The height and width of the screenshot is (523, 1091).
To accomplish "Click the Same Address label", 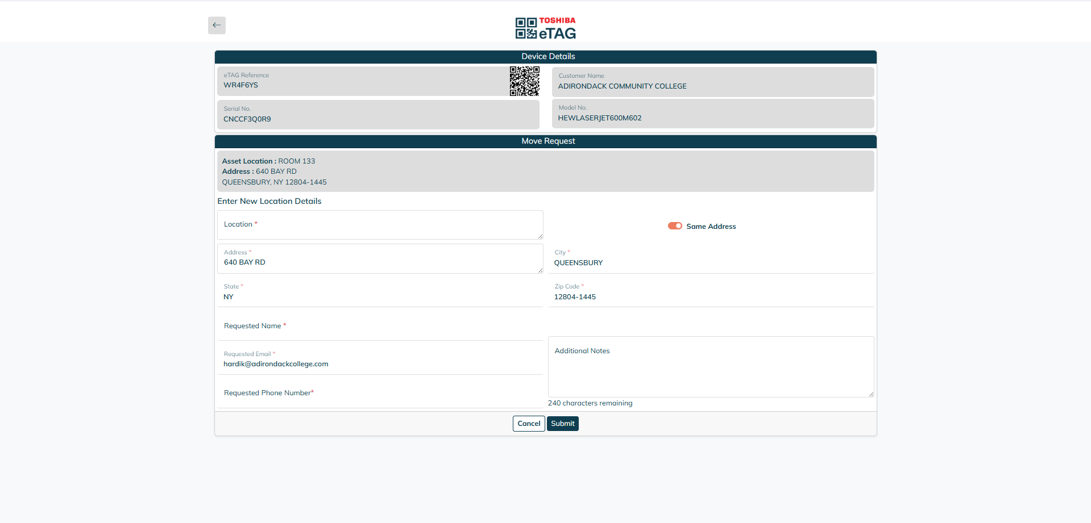I will [711, 226].
